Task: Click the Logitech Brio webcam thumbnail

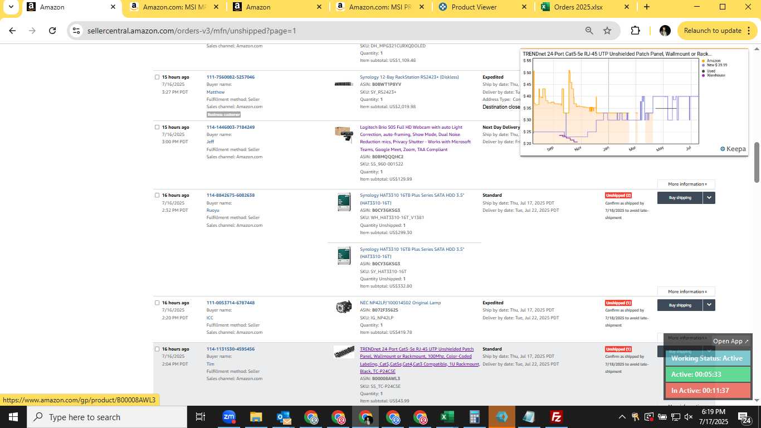Action: (x=344, y=134)
